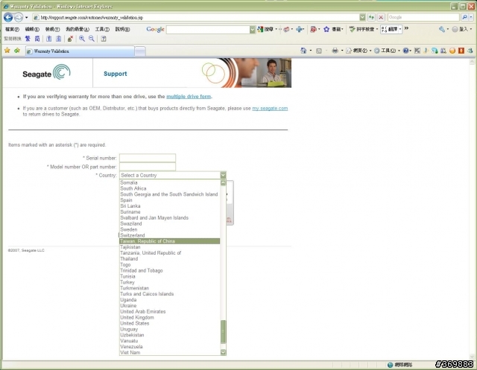The height and width of the screenshot is (370, 477).
Task: Select Taiwan, Republic of China from list
Action: (169, 241)
